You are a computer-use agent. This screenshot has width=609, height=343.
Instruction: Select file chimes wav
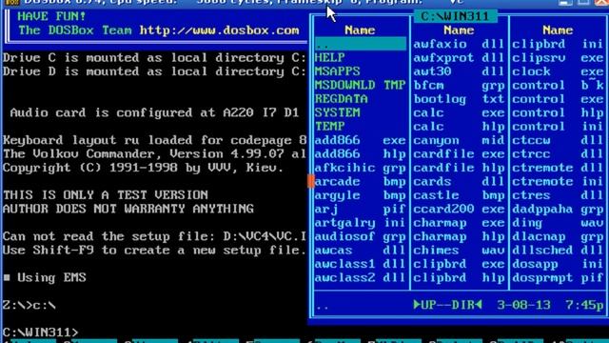[x=459, y=251]
